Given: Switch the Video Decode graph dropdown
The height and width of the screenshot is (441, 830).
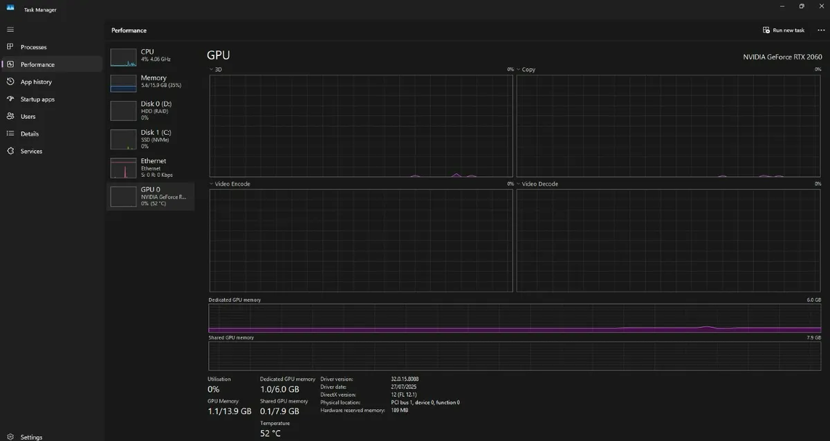Looking at the screenshot, I should click(x=519, y=184).
